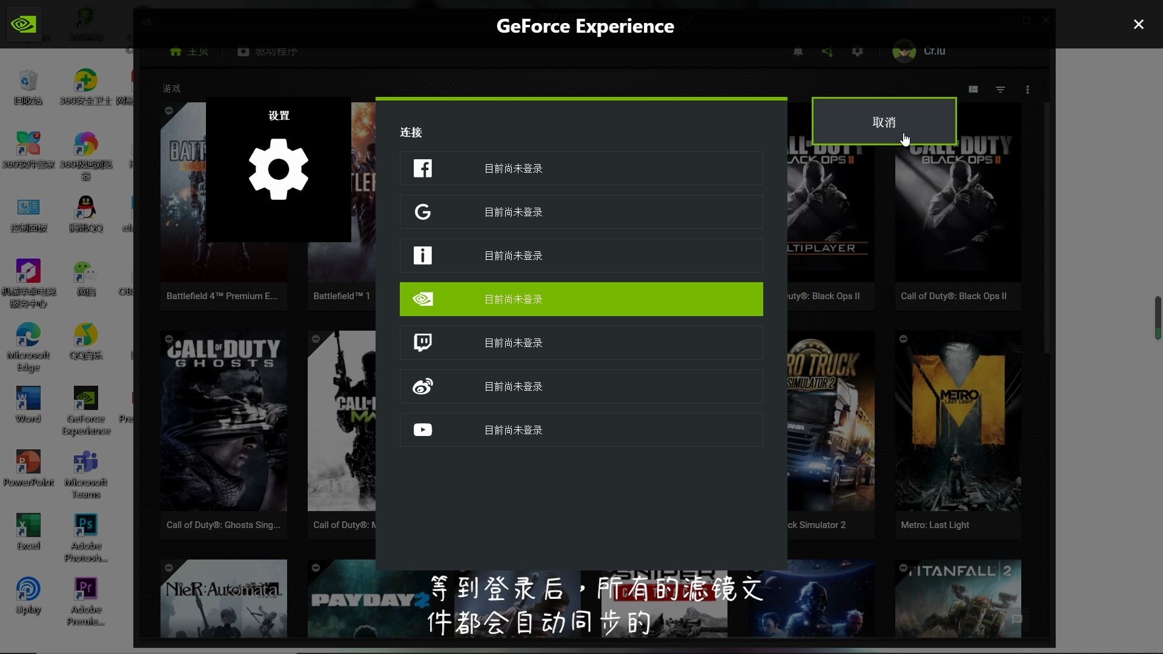The width and height of the screenshot is (1163, 654).
Task: Click the Twitch connection icon
Action: pos(423,343)
